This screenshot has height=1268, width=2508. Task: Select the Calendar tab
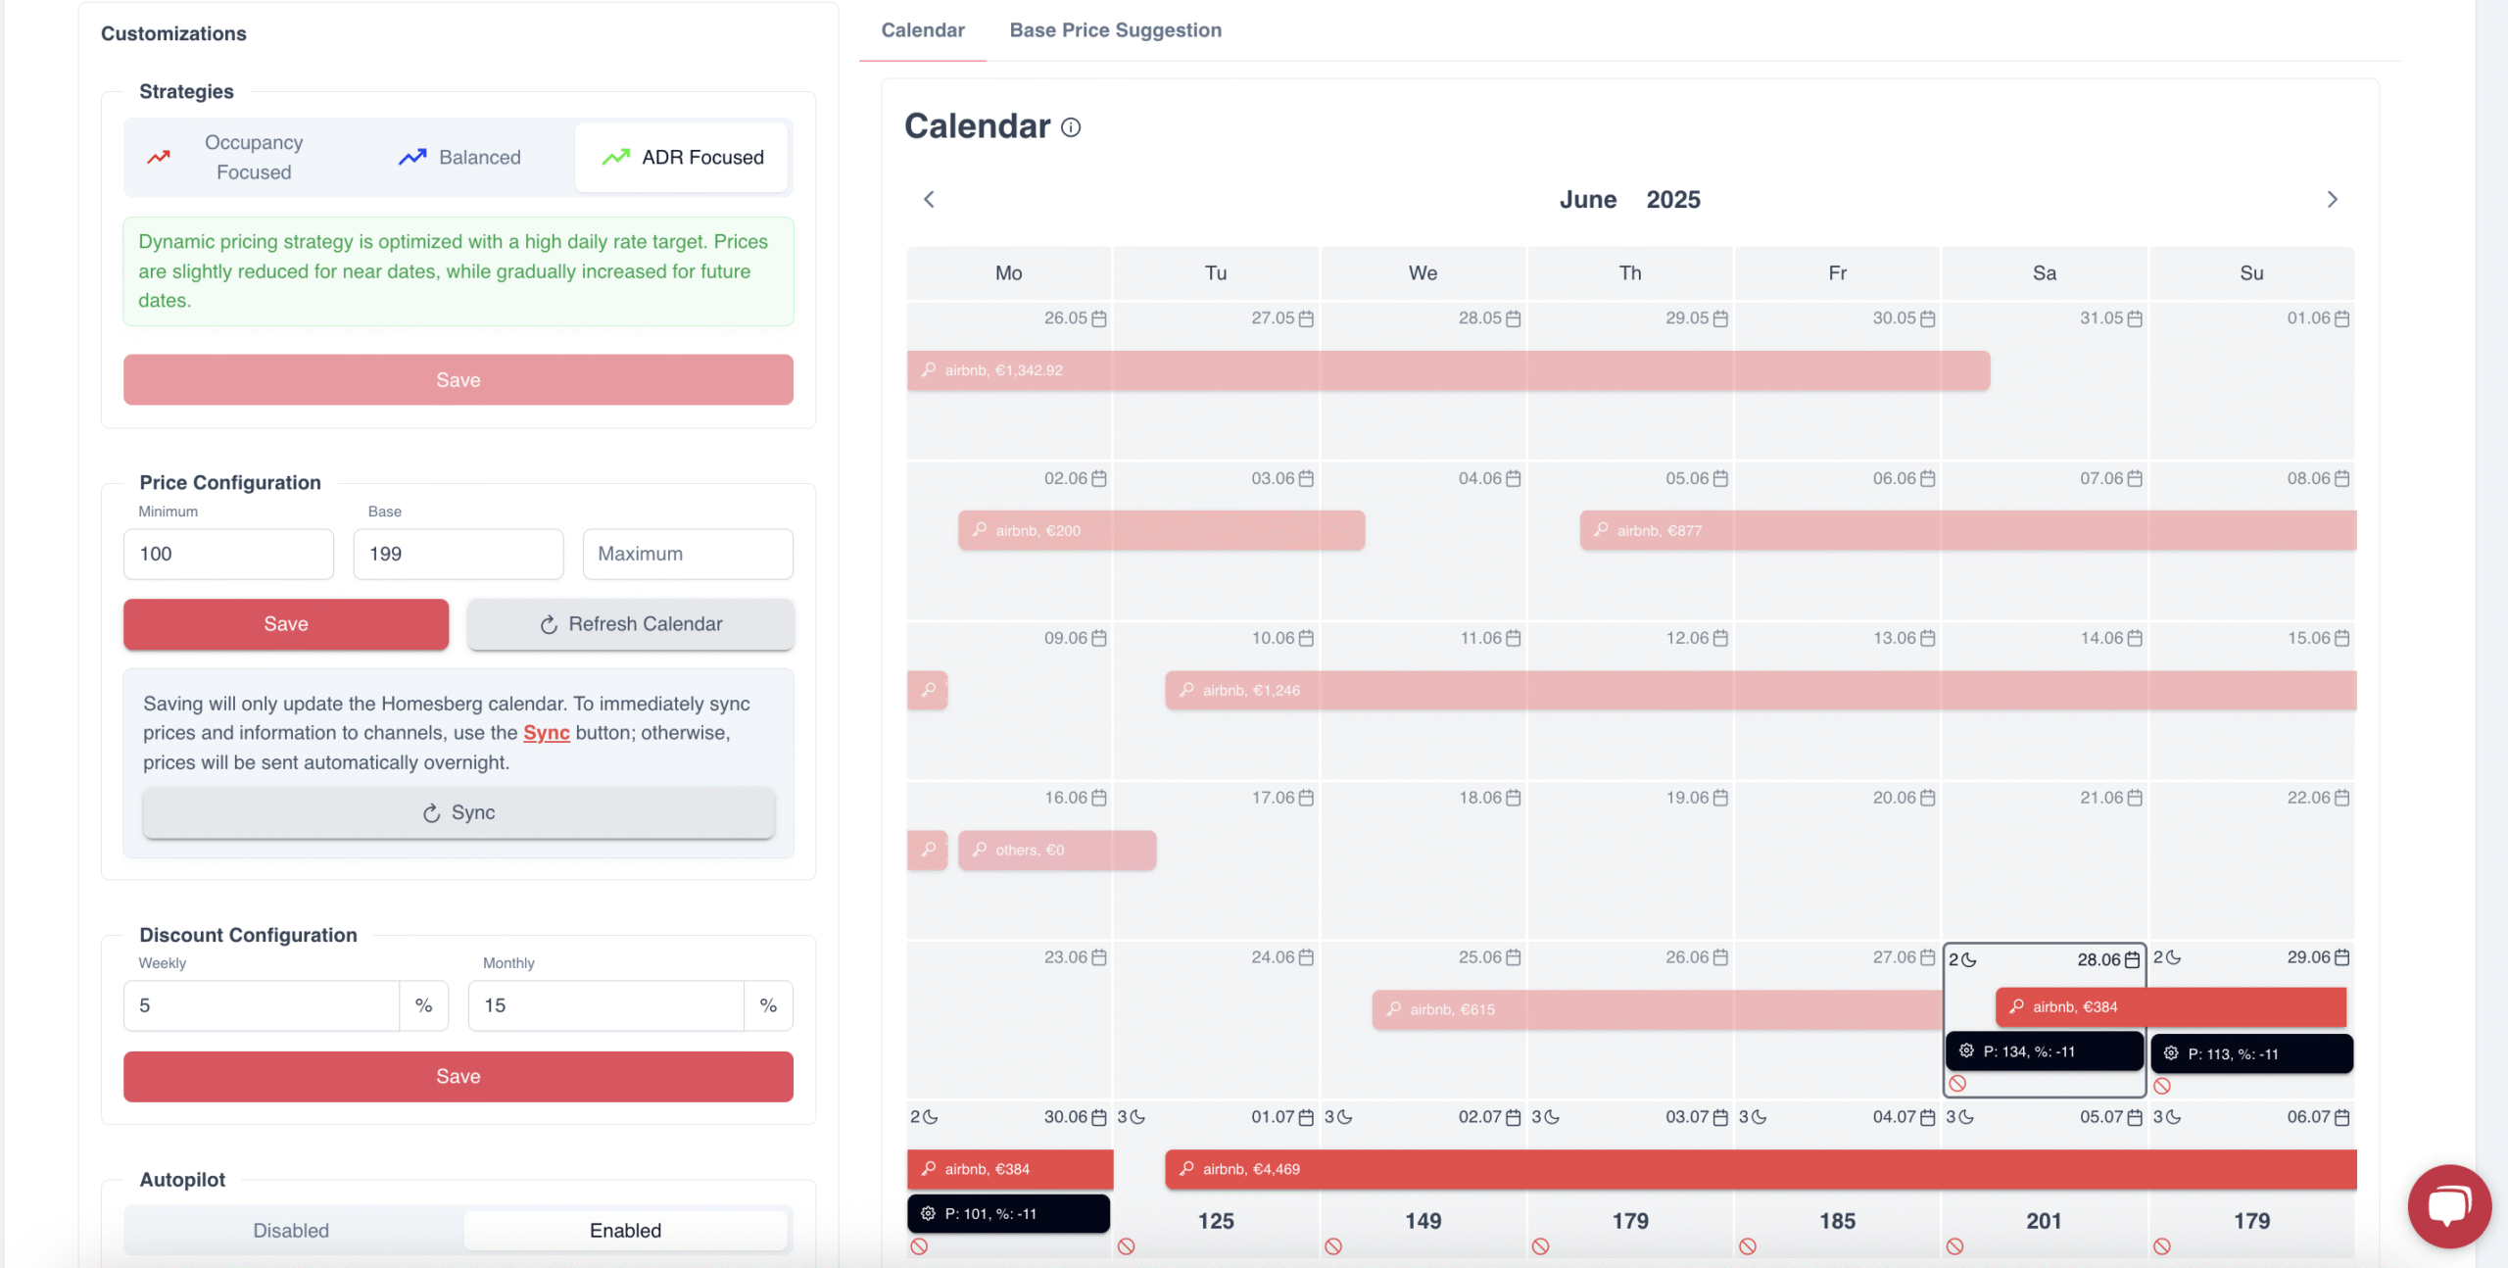[x=922, y=29]
